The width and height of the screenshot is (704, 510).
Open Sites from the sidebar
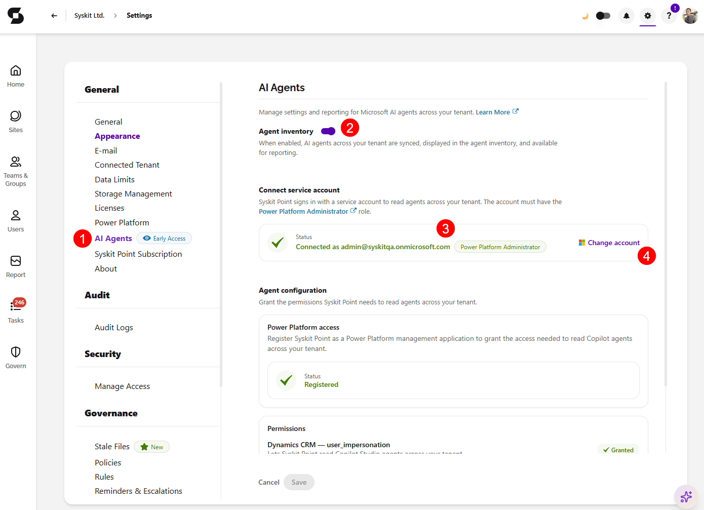tap(16, 122)
